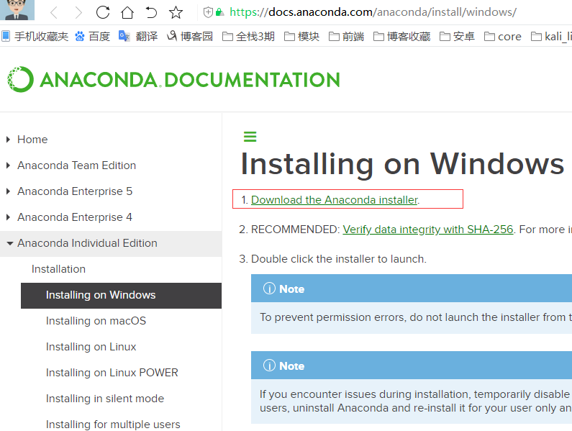
Task: Click Verify data integrity with SHA-256 link
Action: 428,230
